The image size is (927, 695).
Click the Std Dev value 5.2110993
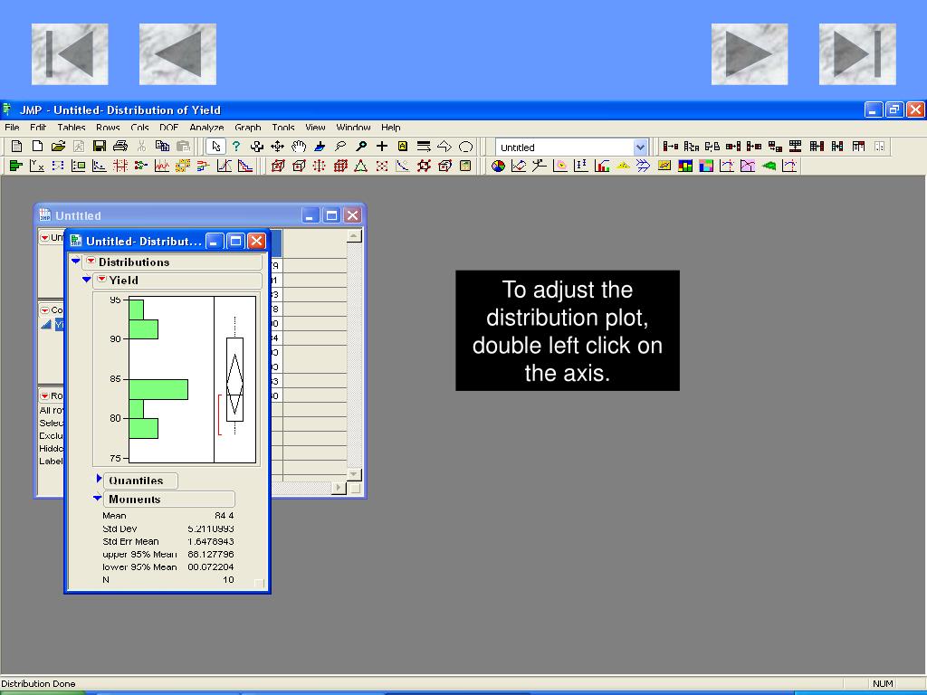[x=210, y=528]
